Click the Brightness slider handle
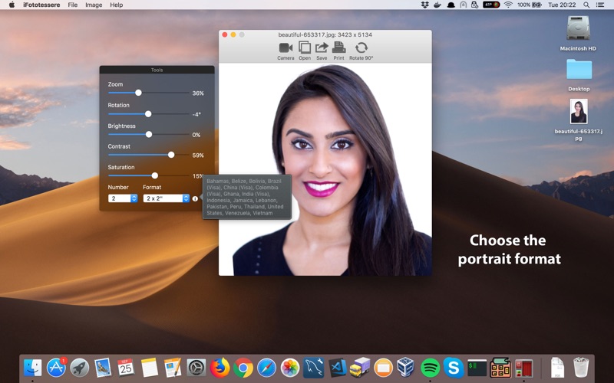The height and width of the screenshot is (383, 614). 149,135
